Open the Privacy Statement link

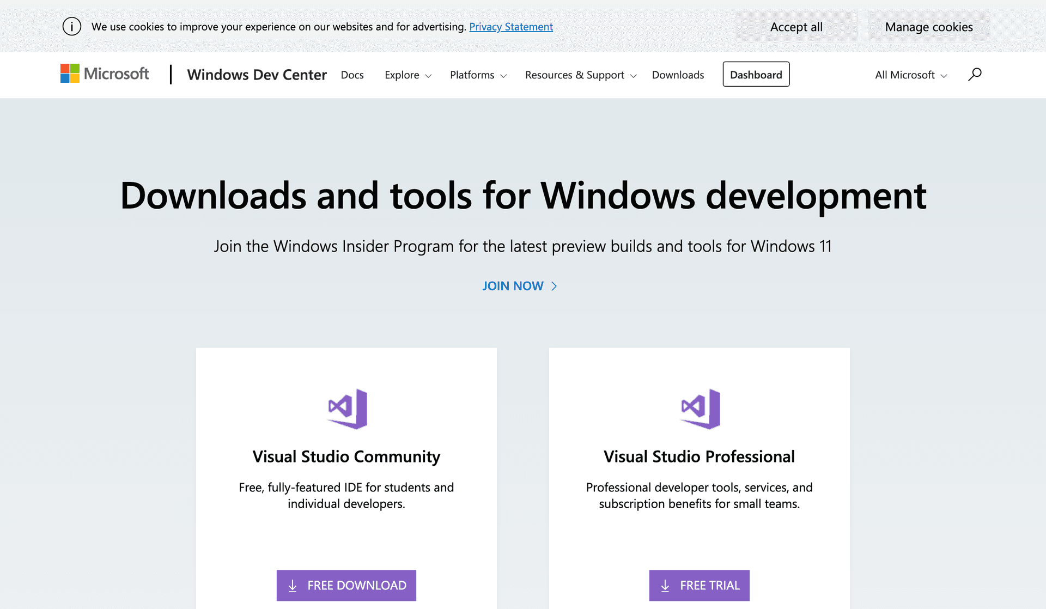(510, 26)
